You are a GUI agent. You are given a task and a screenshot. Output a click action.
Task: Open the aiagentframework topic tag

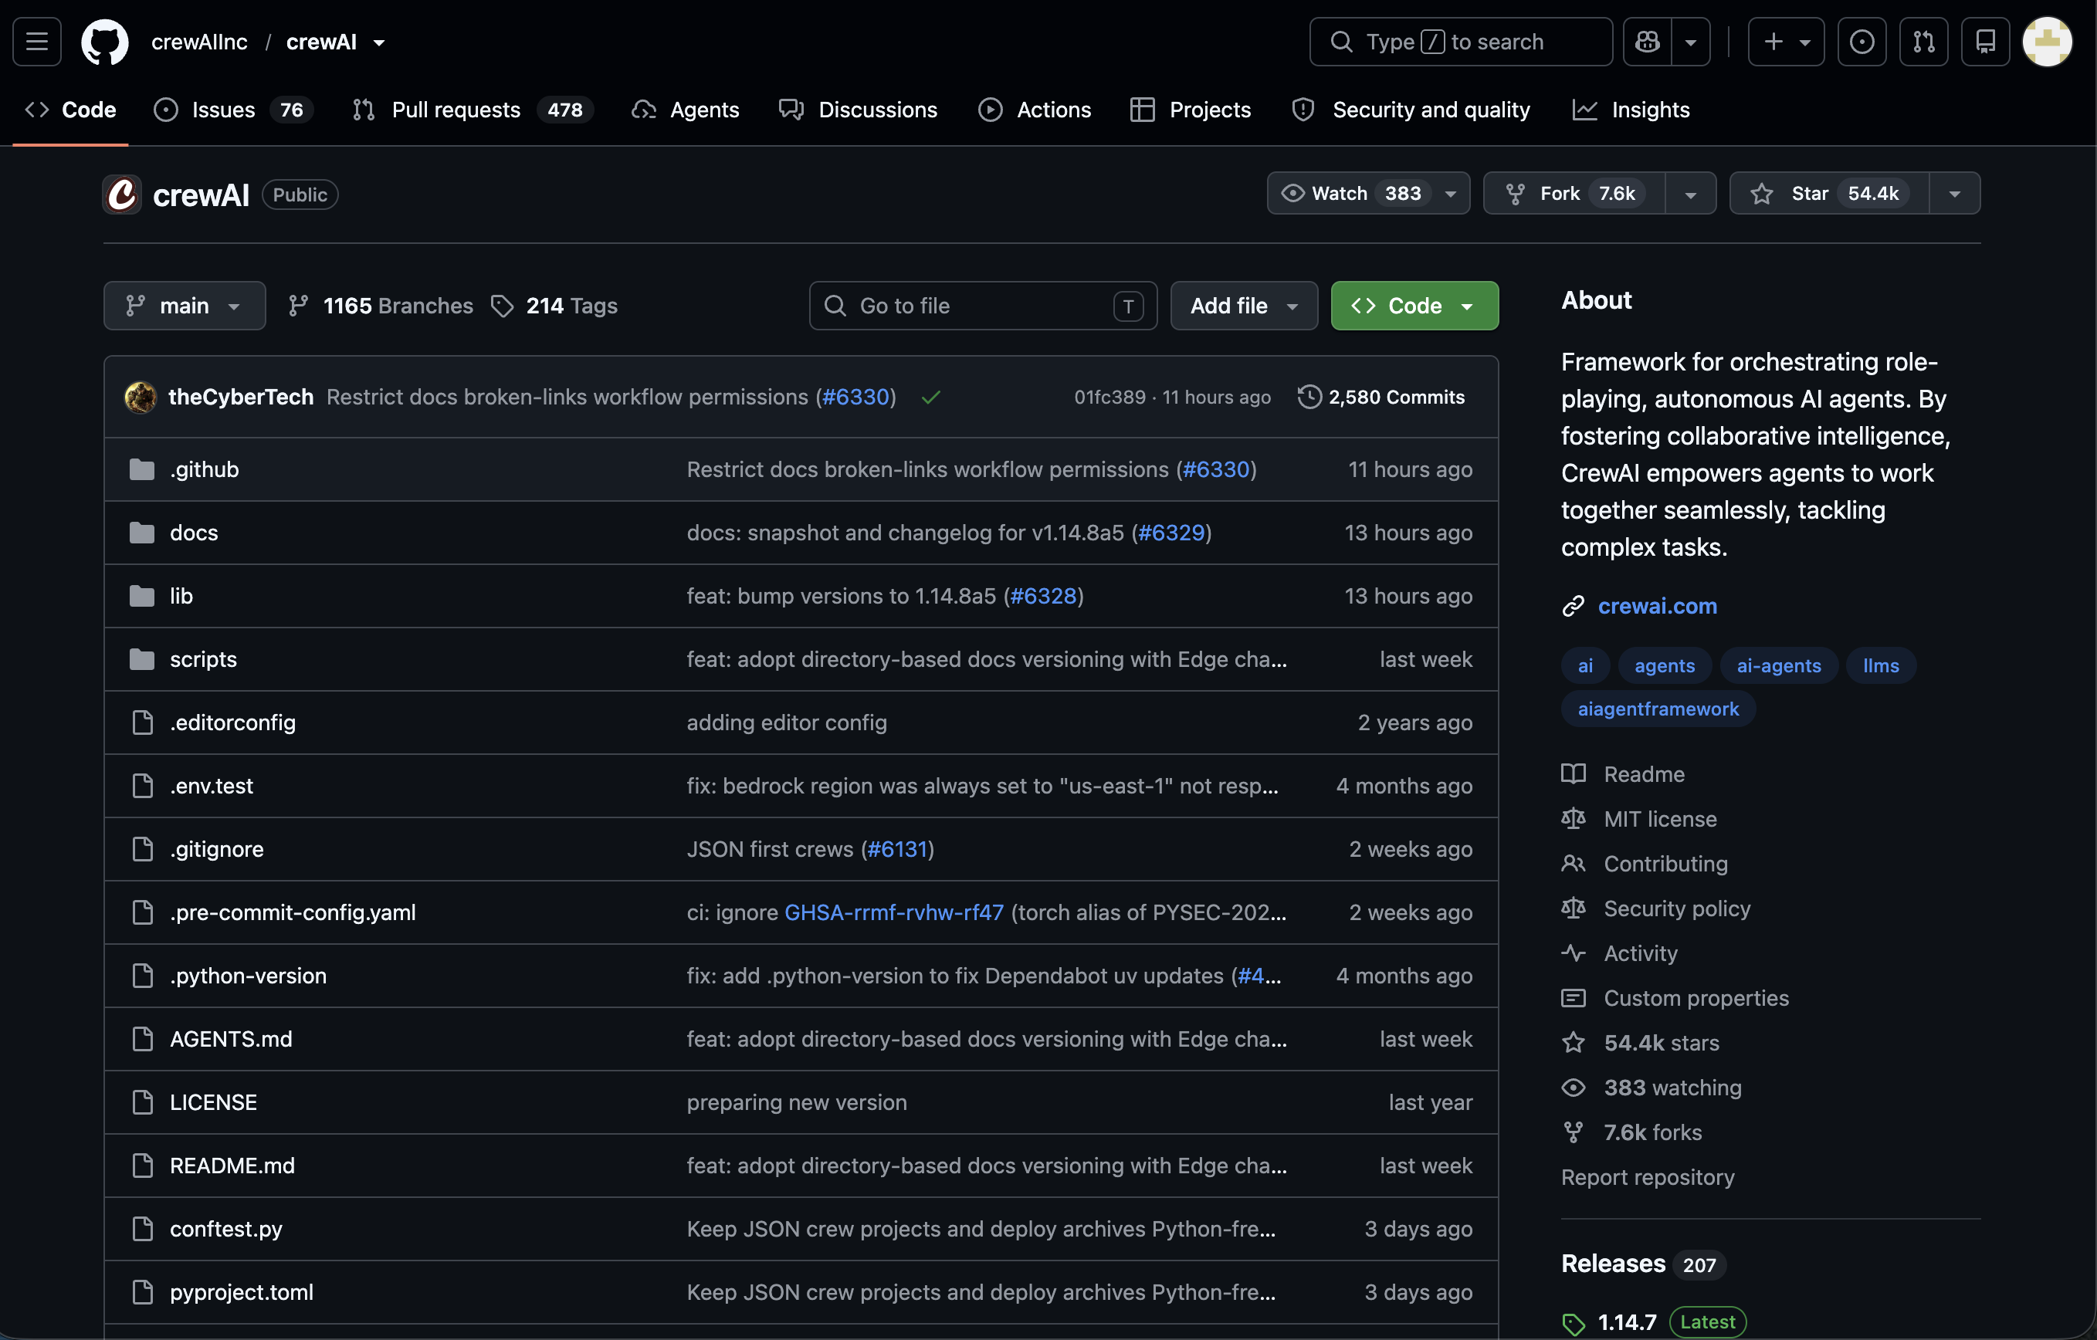pyautogui.click(x=1658, y=709)
